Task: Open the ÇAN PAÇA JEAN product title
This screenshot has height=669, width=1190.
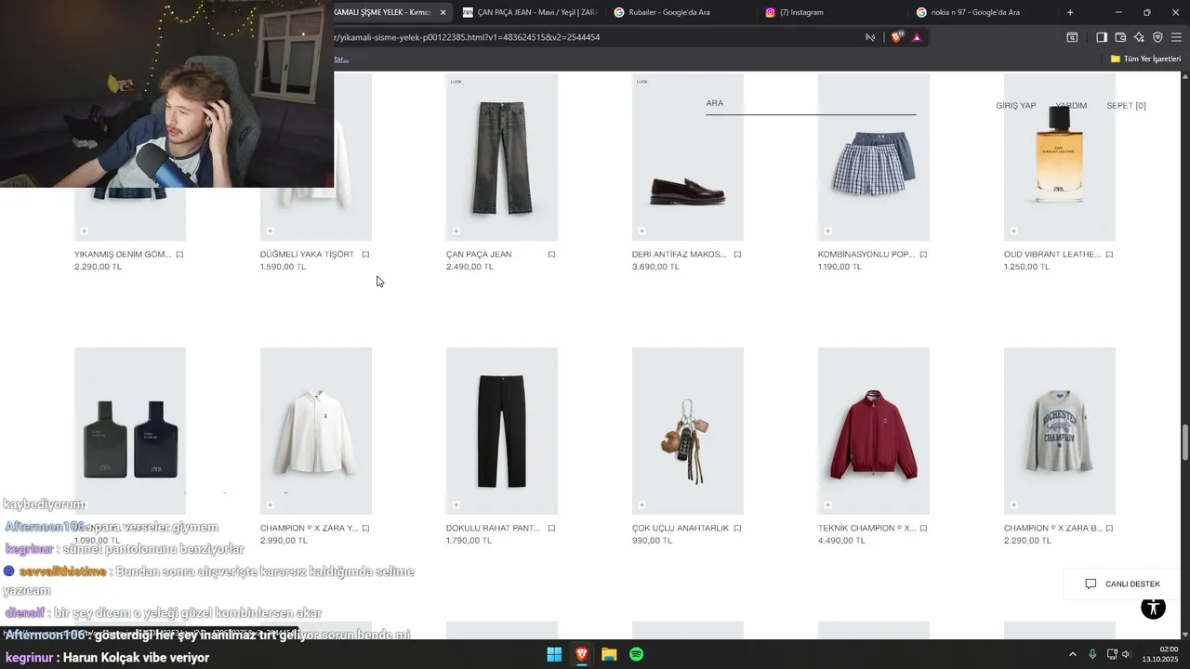Action: tap(479, 255)
